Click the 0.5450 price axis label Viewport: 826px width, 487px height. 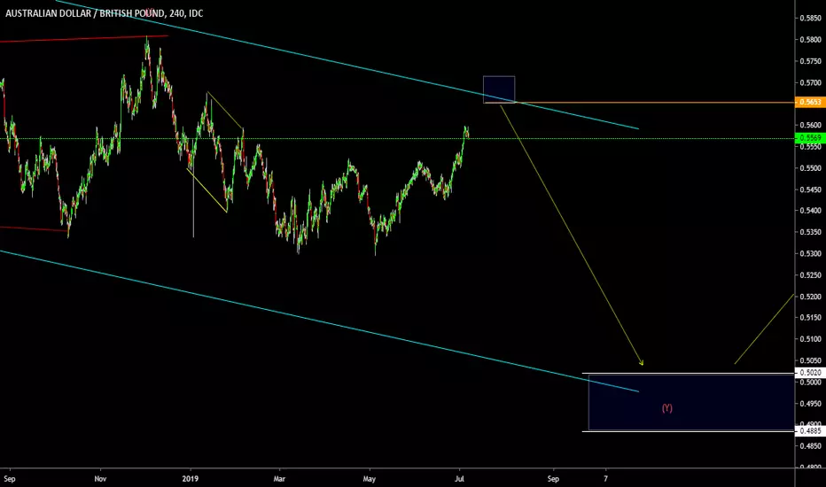(x=810, y=189)
